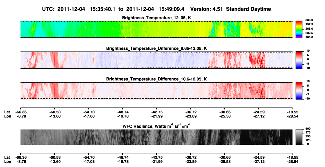Click the 'Lon' row label under the 10.6-12.05 panel
The width and height of the screenshot is (325, 167).
tap(7, 116)
